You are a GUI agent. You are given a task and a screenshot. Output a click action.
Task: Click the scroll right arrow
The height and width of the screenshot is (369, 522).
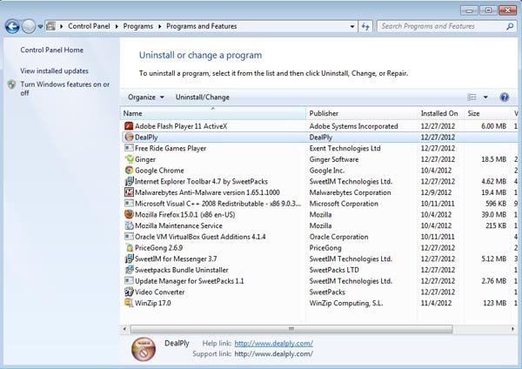click(512, 329)
